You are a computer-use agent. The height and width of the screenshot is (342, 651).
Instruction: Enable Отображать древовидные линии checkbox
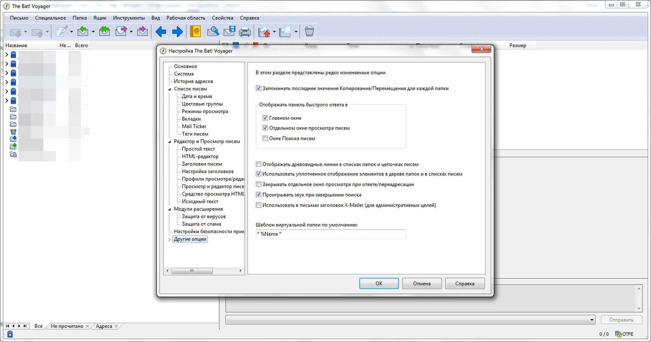tap(259, 164)
